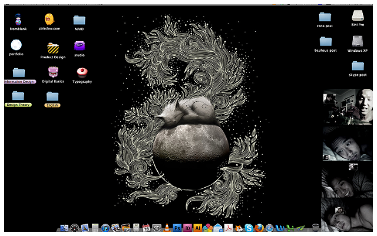The image size is (377, 236).
Task: Launch Microsoft Word icon in dock
Action: click(280, 228)
